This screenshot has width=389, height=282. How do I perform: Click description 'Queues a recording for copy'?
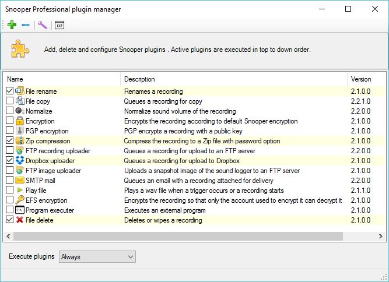pos(163,101)
